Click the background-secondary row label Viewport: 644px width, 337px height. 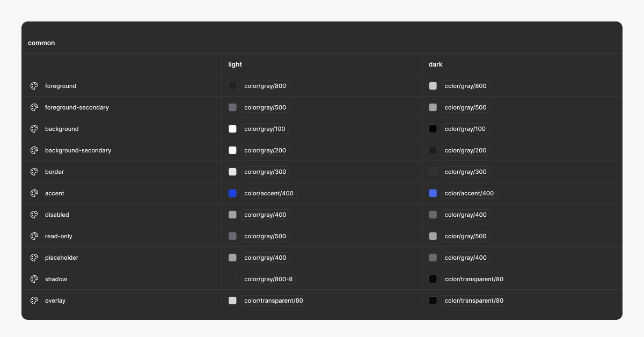[x=78, y=150]
